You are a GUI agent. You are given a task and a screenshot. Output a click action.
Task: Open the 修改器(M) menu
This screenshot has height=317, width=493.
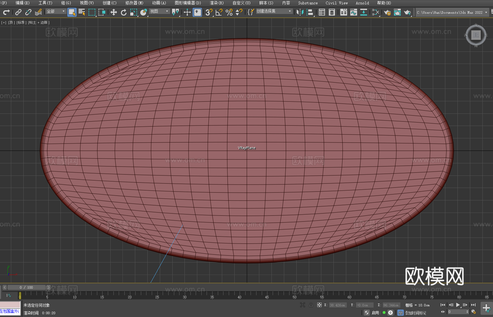click(x=134, y=3)
